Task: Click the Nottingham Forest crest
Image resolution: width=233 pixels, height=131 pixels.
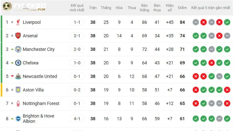Action: (18, 103)
